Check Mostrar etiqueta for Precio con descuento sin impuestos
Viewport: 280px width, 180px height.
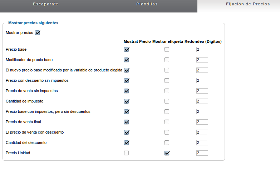(167, 80)
